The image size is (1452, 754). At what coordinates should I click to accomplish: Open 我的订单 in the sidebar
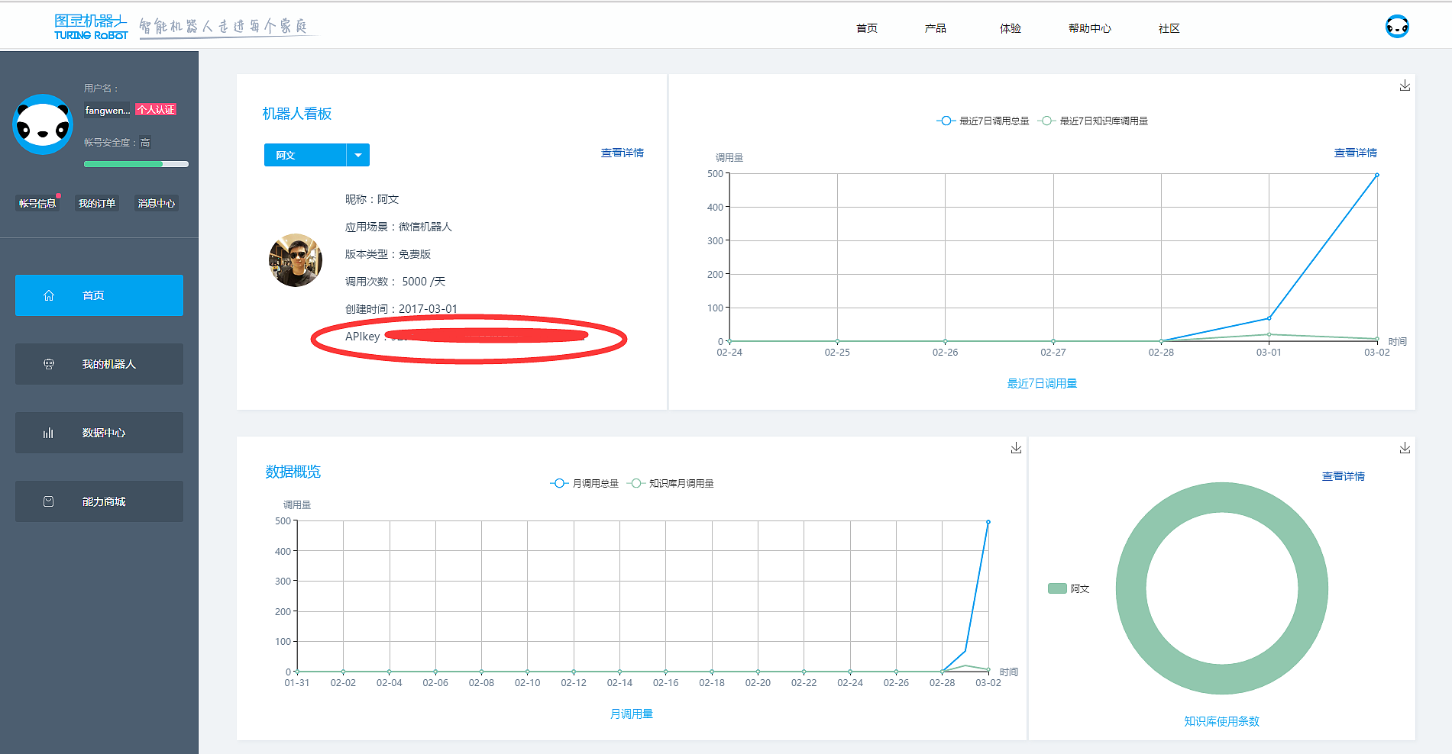(x=97, y=203)
